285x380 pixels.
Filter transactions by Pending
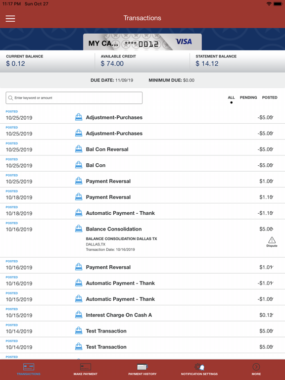click(x=248, y=97)
